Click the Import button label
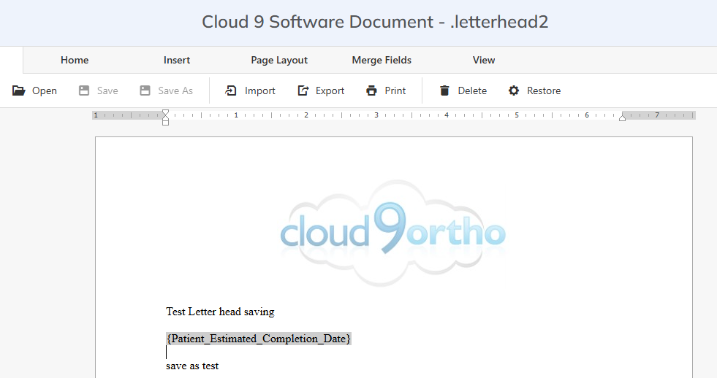The width and height of the screenshot is (717, 378). (259, 90)
